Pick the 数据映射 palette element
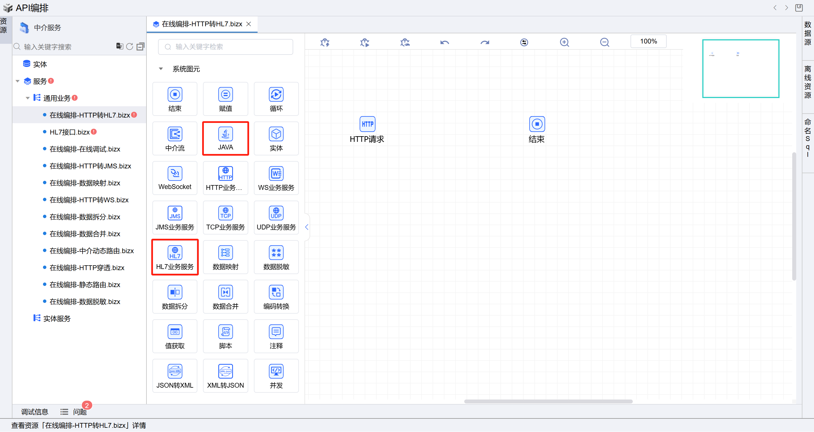This screenshot has width=814, height=432. point(225,257)
